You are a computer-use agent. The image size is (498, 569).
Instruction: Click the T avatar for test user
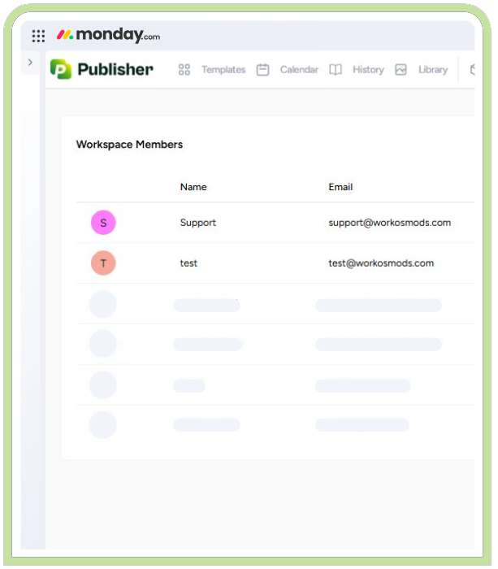click(103, 263)
